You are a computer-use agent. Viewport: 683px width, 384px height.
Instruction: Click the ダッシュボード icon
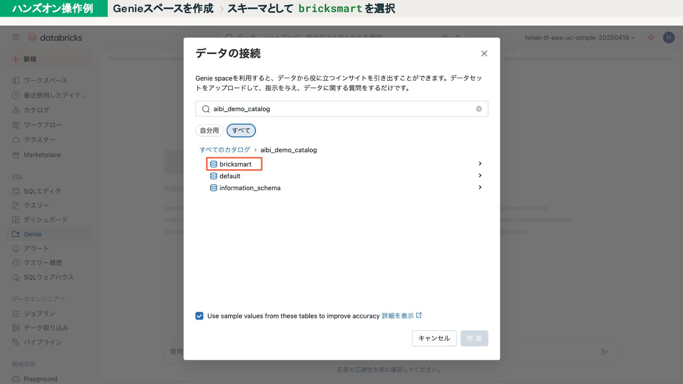coord(16,220)
